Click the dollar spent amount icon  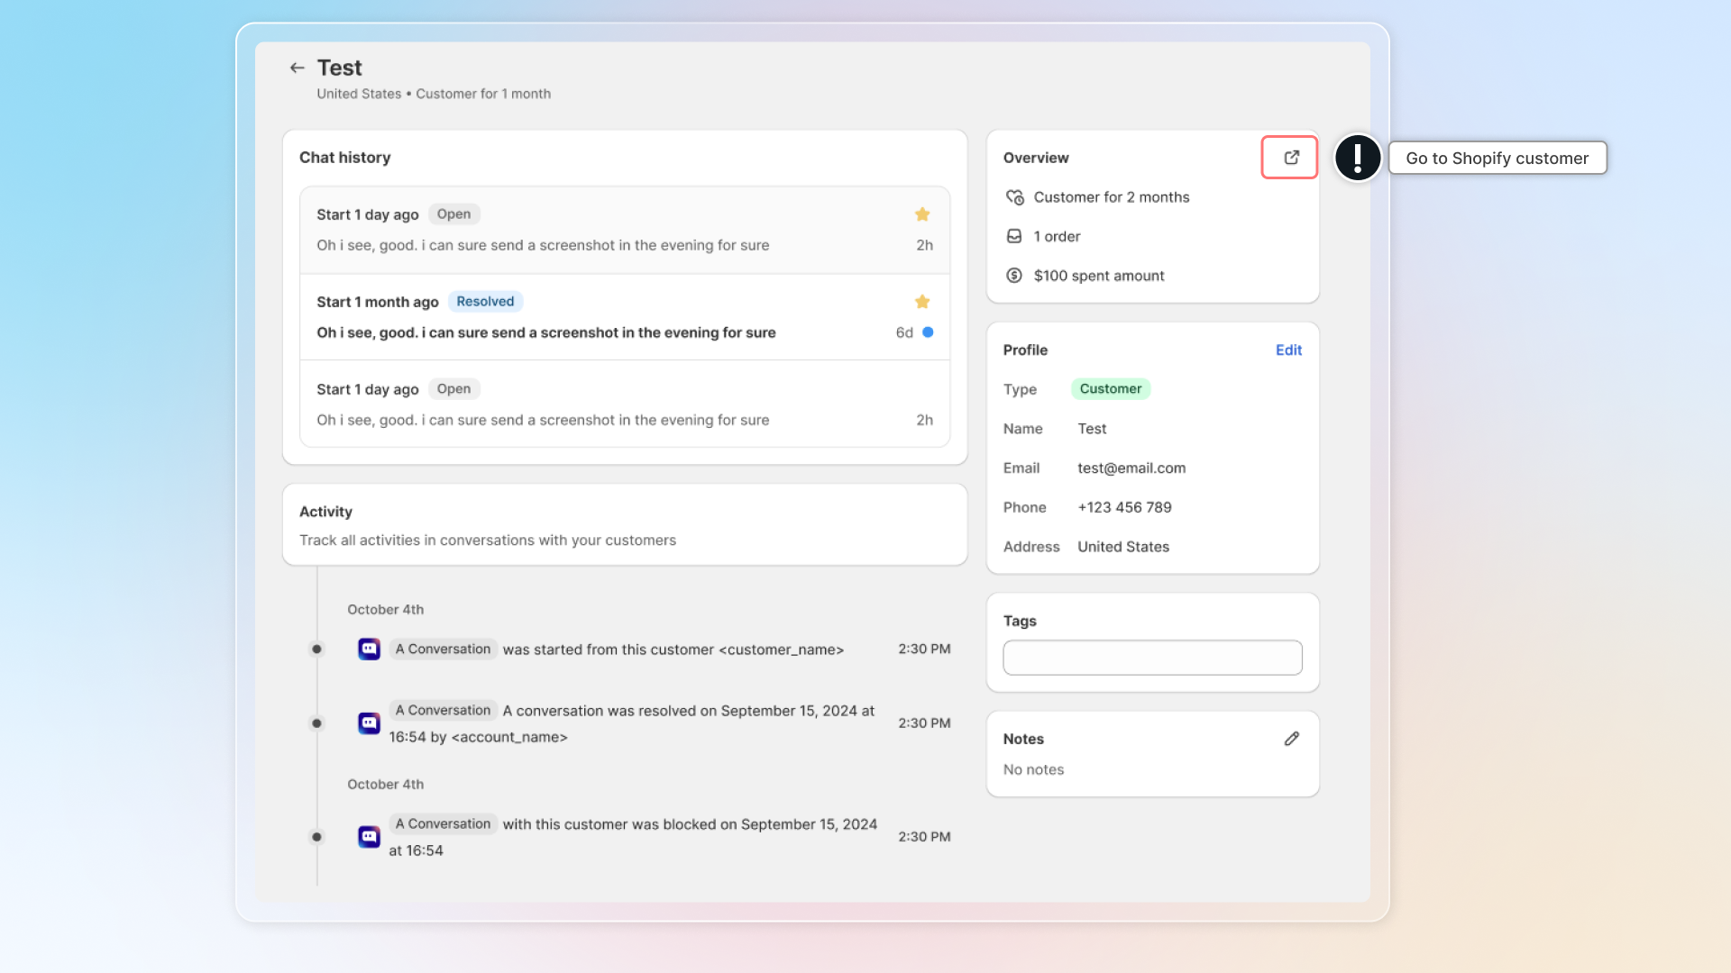click(1014, 276)
